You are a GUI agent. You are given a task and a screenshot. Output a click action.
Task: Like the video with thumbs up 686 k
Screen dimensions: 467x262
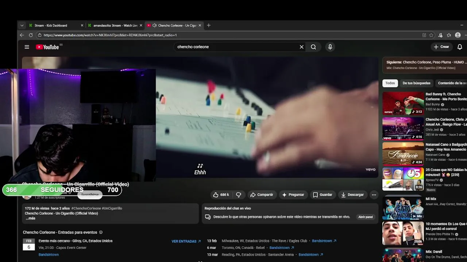click(x=221, y=195)
